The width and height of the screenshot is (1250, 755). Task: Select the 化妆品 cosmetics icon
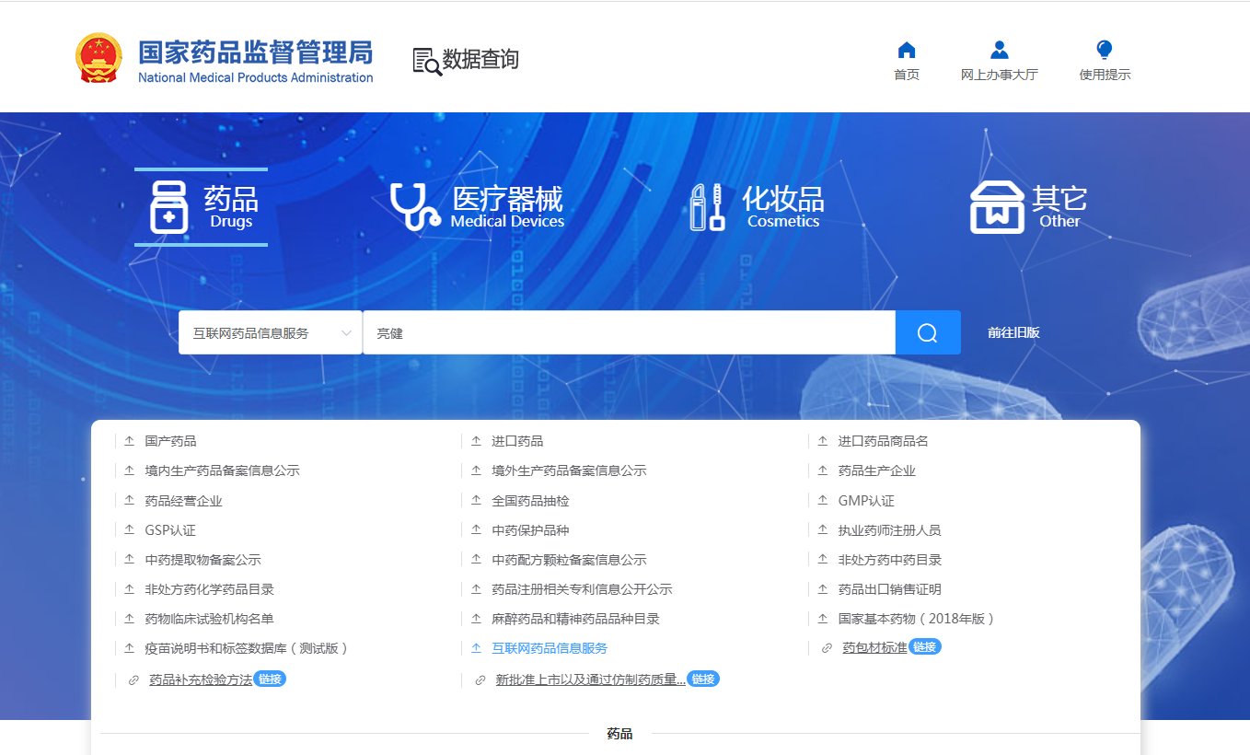coord(707,206)
